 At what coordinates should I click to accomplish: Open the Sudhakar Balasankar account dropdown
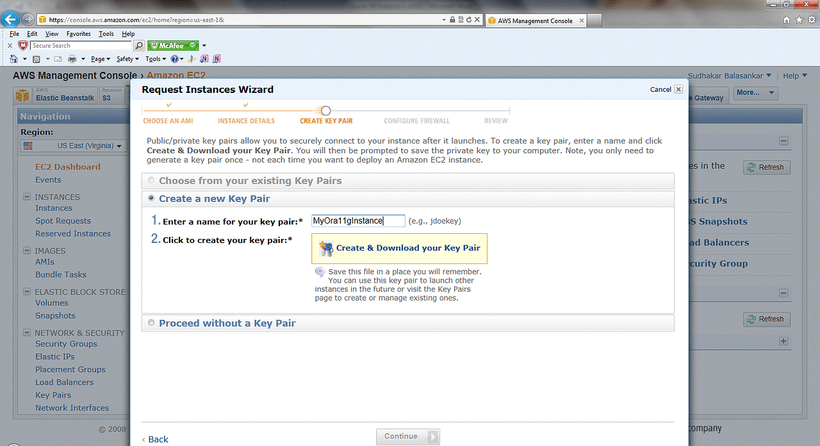pos(730,76)
